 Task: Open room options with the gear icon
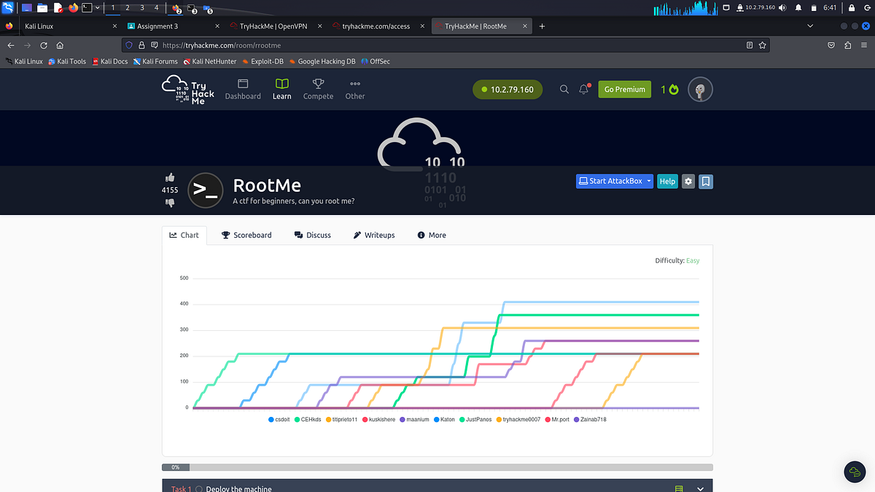(x=688, y=181)
